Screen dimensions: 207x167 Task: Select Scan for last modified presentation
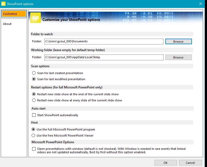[59, 79]
